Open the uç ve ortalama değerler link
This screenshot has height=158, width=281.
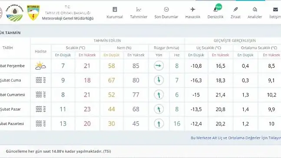click(x=236, y=138)
